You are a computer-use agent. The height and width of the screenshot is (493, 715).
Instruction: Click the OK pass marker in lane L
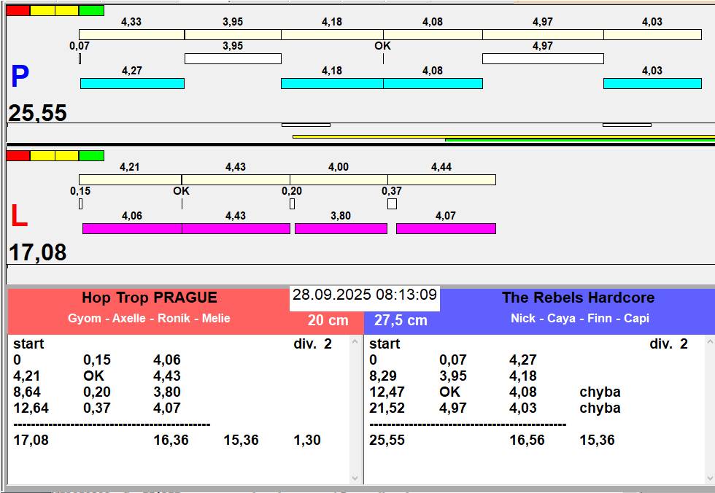click(182, 204)
